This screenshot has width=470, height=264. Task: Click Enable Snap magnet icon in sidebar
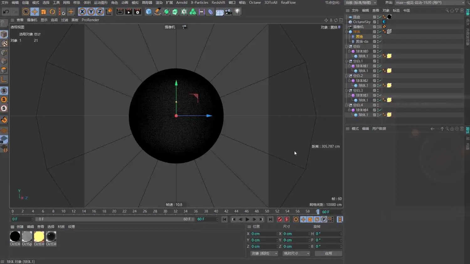click(x=4, y=120)
